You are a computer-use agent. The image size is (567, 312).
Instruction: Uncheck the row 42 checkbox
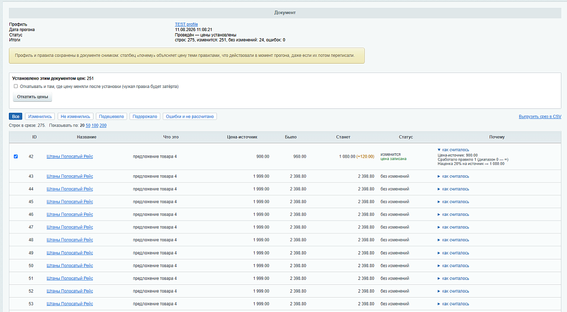point(16,157)
